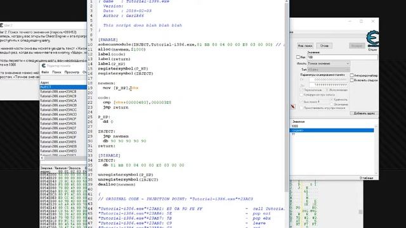Click the registersymbol(INJECT) script line
This screenshot has width=406, height=228.
(126, 73)
